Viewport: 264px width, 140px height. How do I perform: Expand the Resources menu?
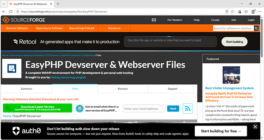[114, 28]
